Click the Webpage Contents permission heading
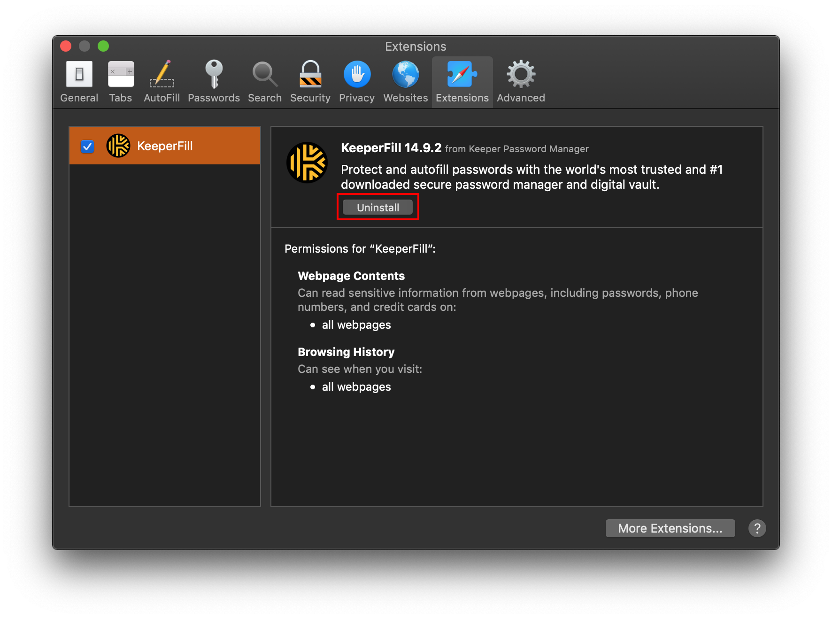 click(x=351, y=276)
